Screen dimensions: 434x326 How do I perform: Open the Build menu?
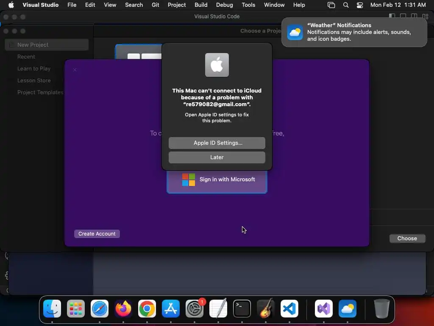(x=201, y=5)
